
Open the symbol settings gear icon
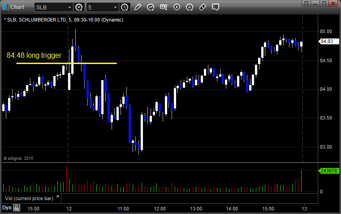79,7
